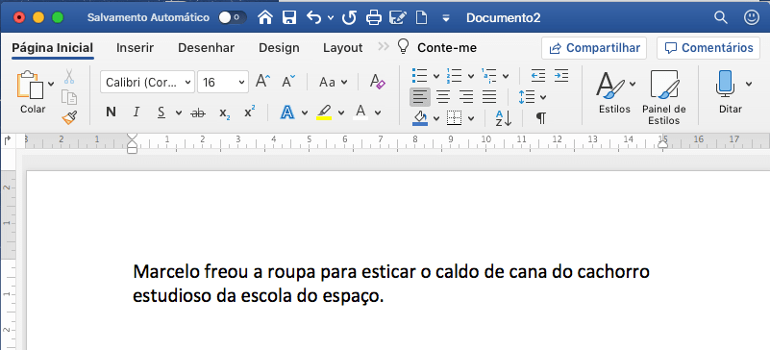Viewport: 770px width, 350px height.
Task: Paste with the Colar clipboard icon
Action: coord(31,85)
